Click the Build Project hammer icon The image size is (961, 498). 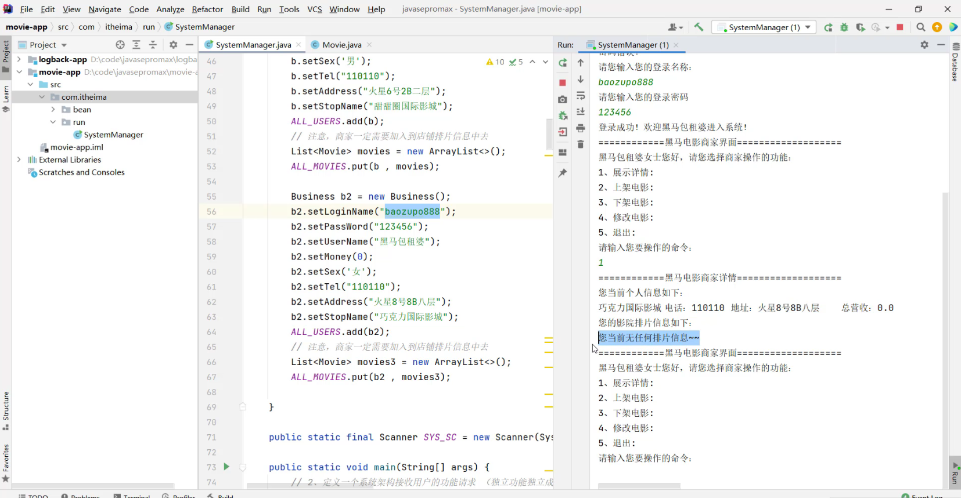tap(699, 27)
